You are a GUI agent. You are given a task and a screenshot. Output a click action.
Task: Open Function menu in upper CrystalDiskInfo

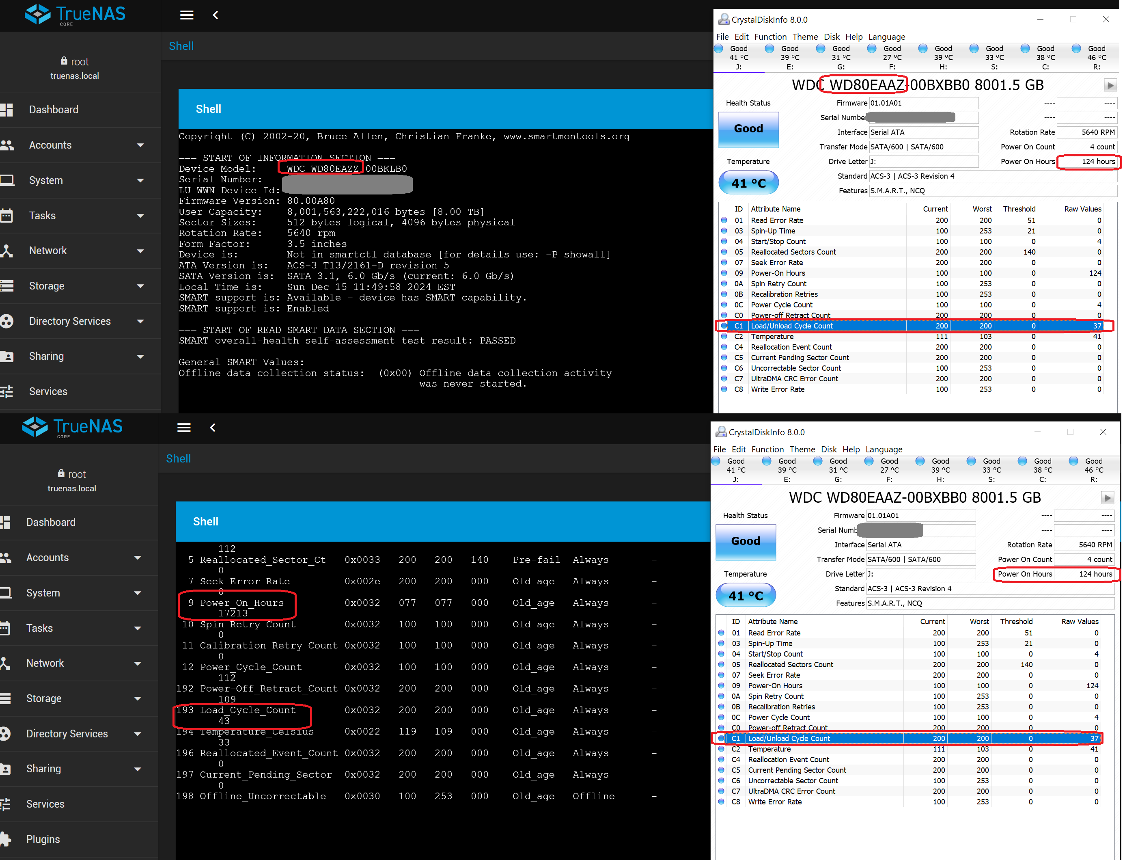coord(770,37)
